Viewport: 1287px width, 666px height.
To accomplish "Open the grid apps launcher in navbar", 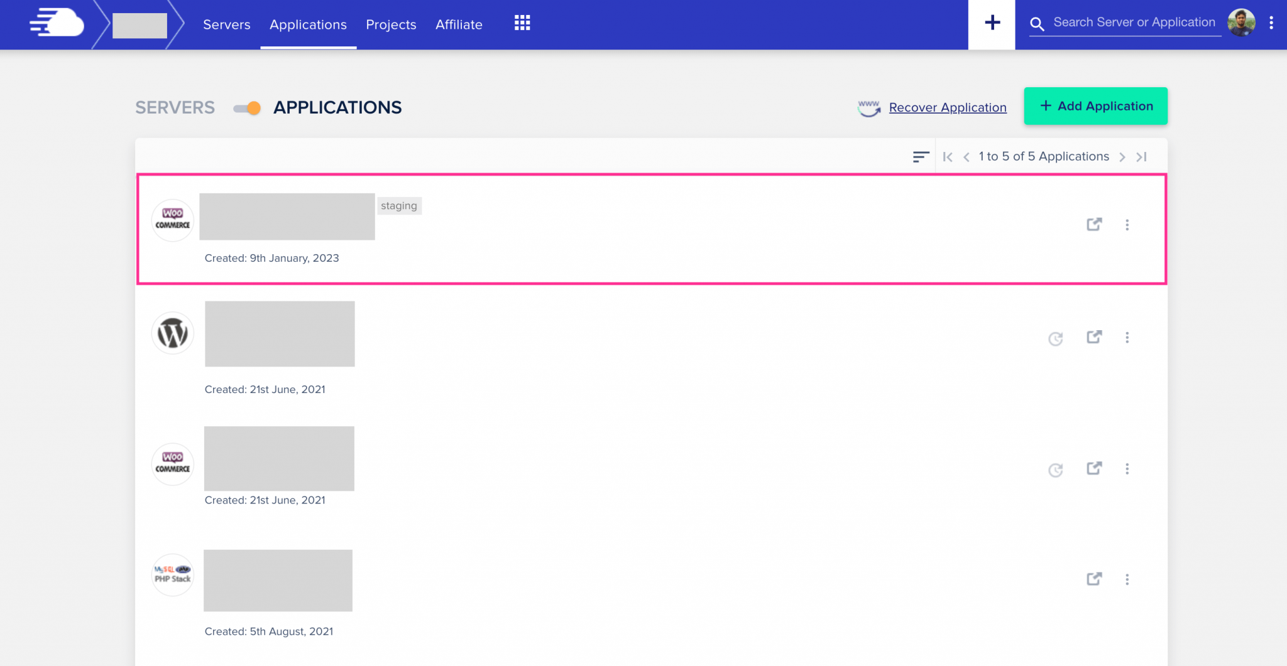I will [x=522, y=23].
